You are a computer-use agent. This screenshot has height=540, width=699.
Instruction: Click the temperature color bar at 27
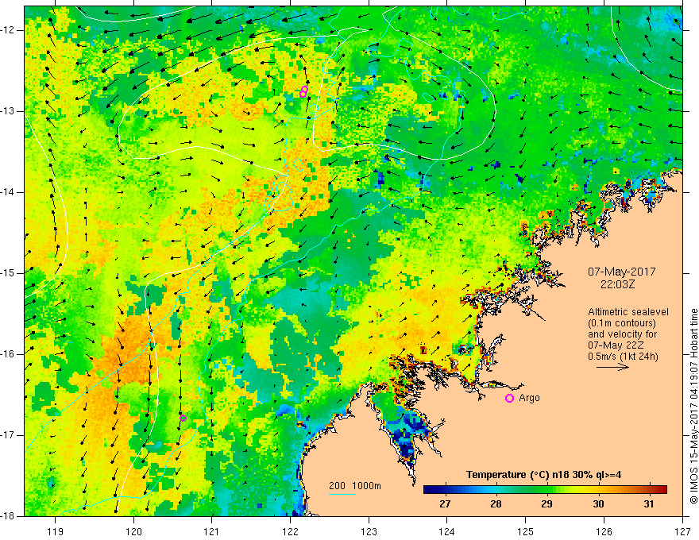click(445, 489)
